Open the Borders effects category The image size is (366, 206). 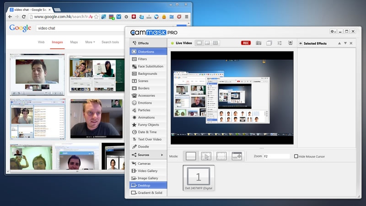pos(148,88)
